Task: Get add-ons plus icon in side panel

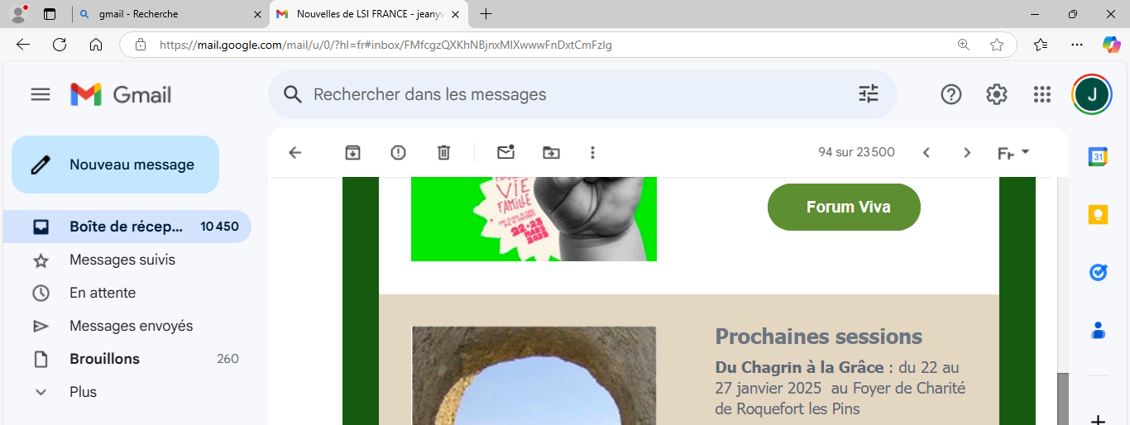Action: [1098, 419]
